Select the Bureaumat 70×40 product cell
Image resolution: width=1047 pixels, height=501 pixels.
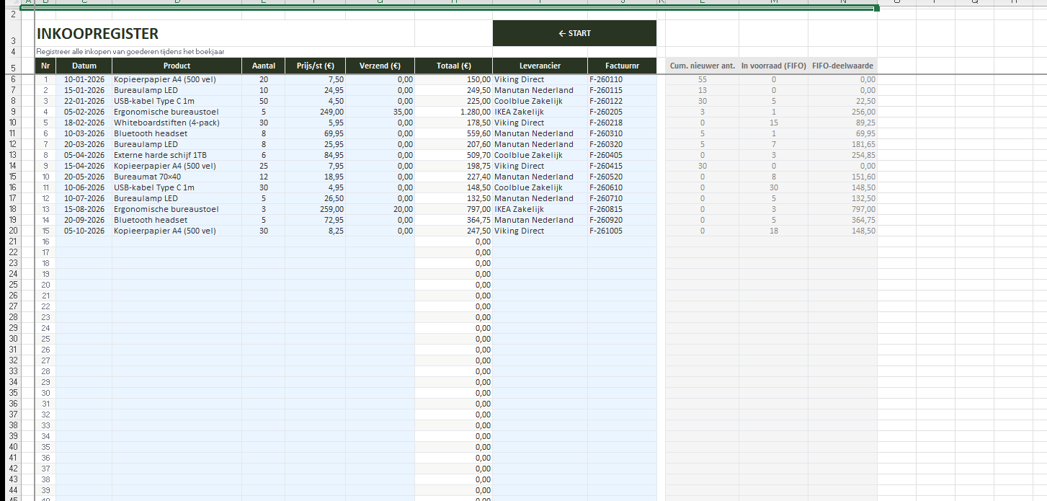[x=148, y=177]
